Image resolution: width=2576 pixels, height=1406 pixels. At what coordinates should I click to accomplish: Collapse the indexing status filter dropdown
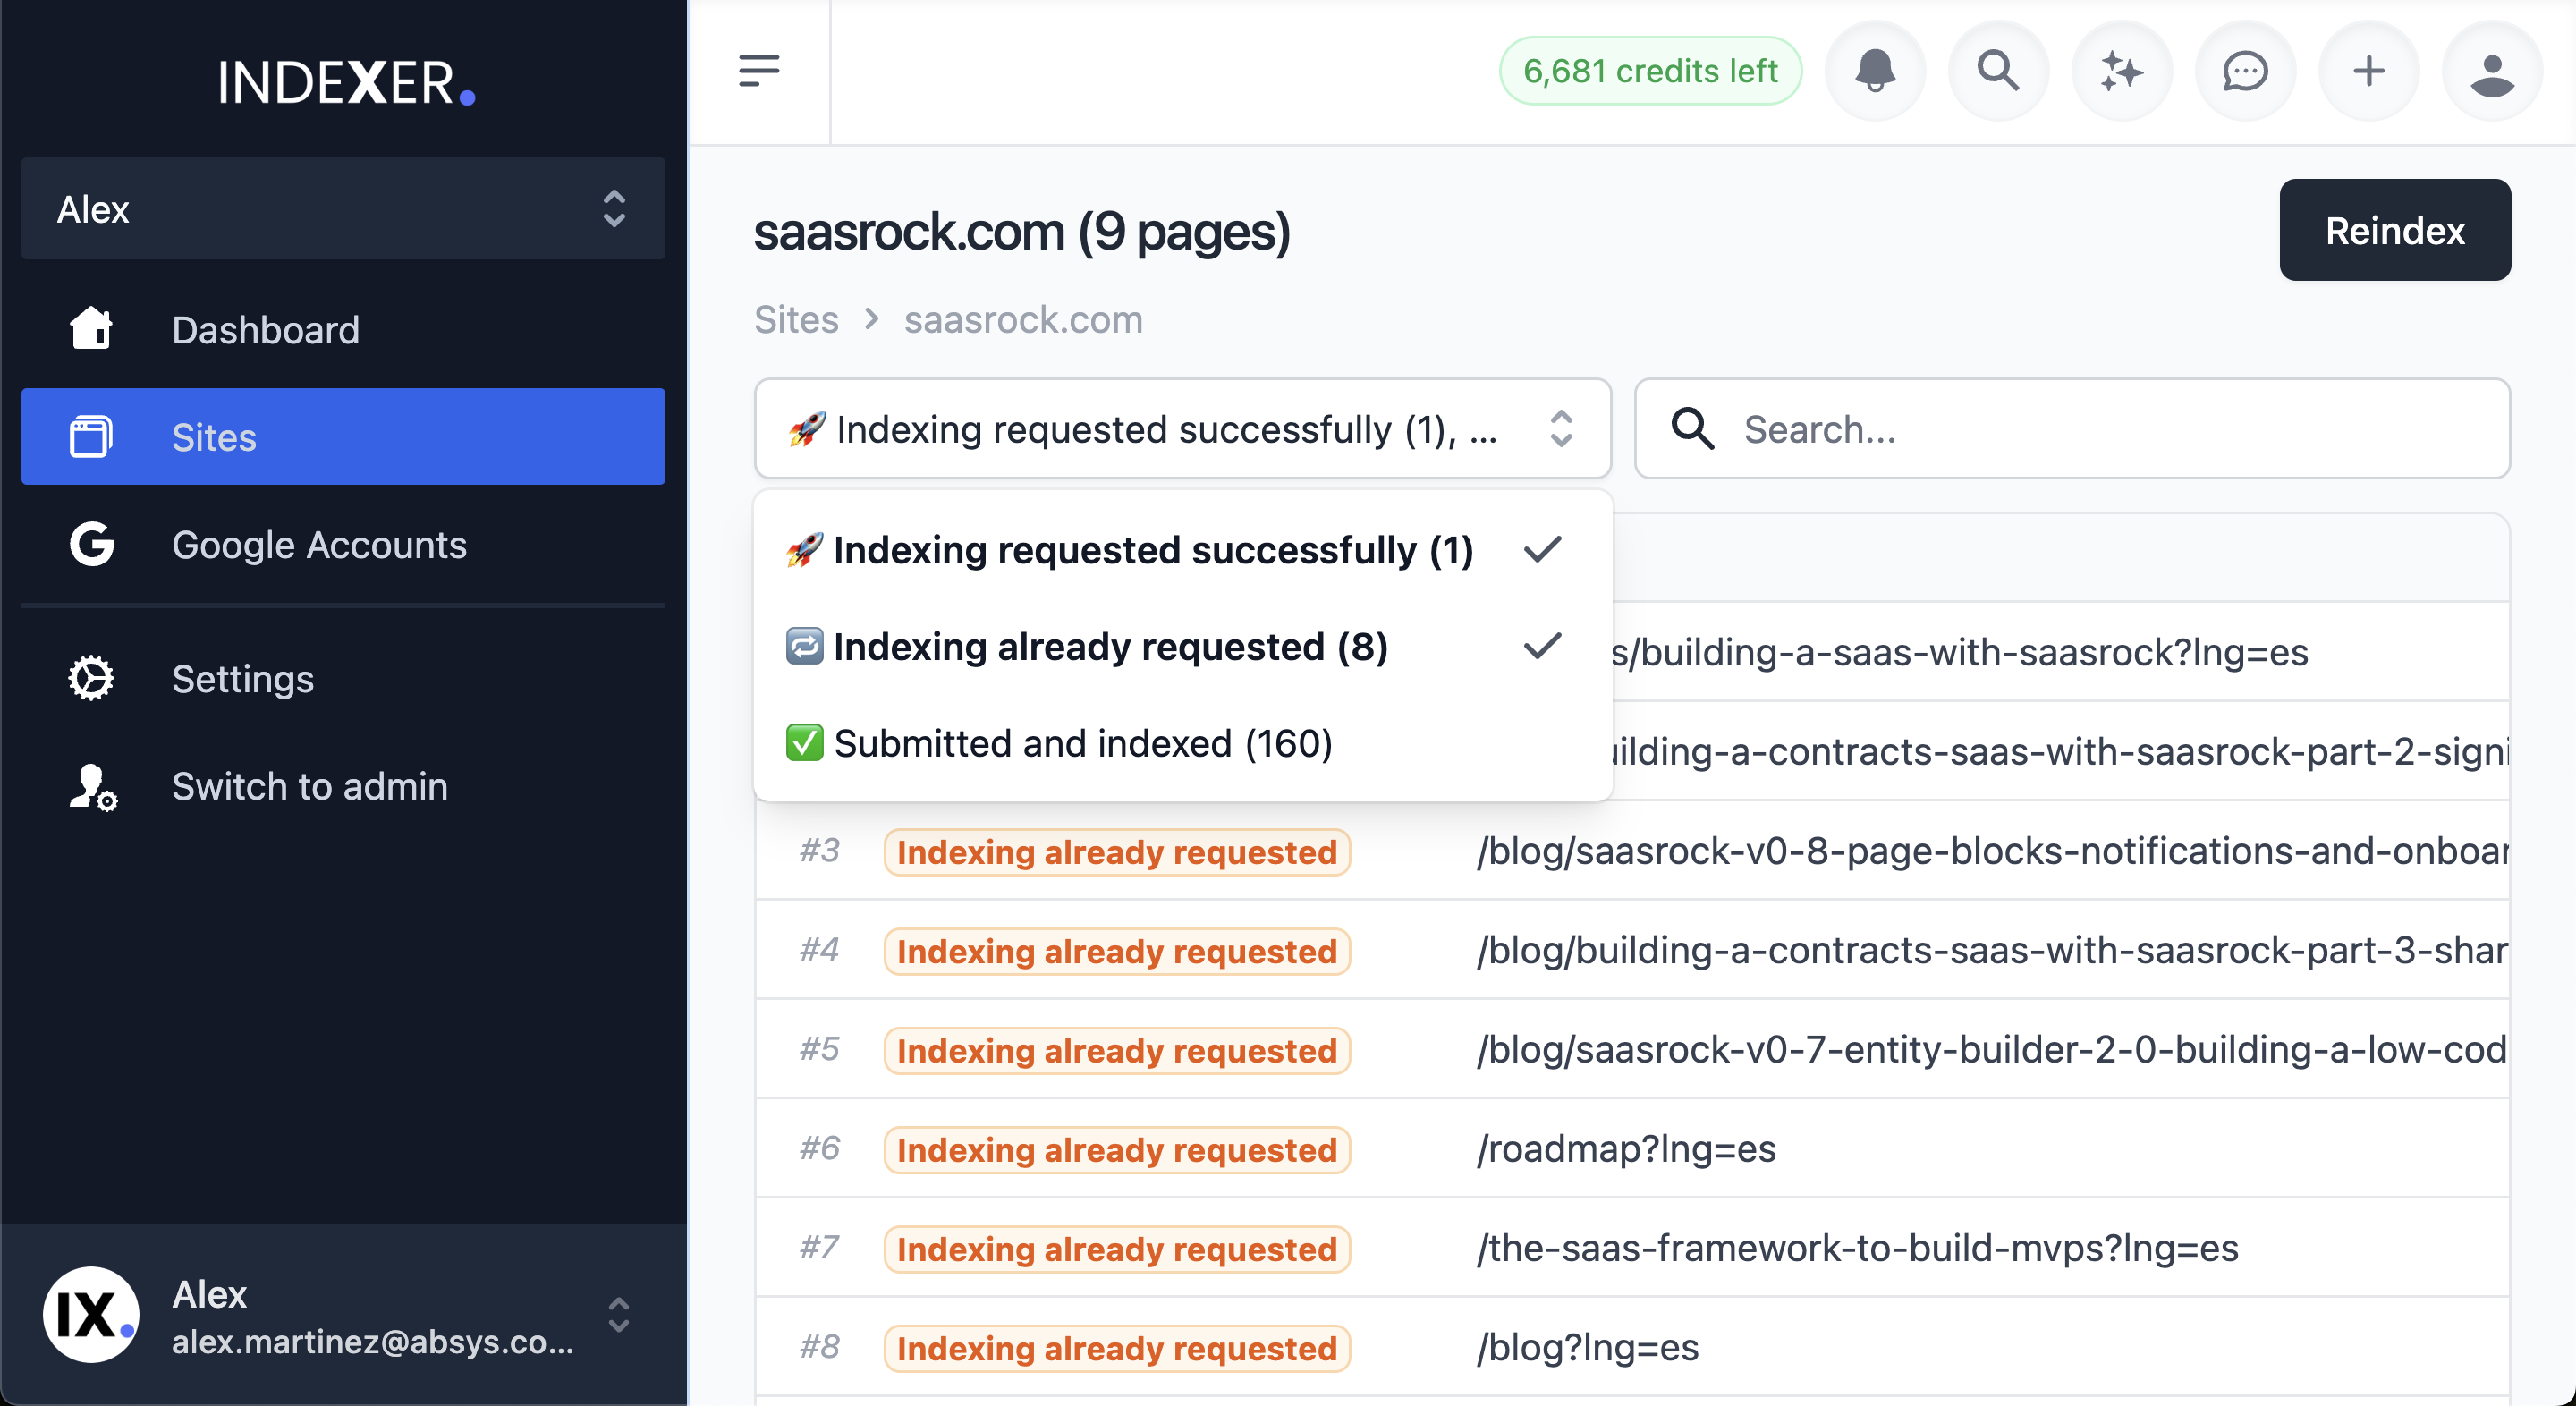point(1183,428)
